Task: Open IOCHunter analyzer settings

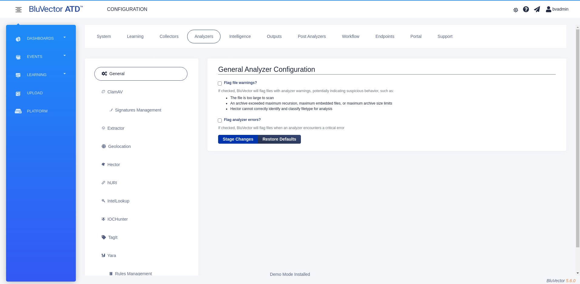Action: pos(118,219)
